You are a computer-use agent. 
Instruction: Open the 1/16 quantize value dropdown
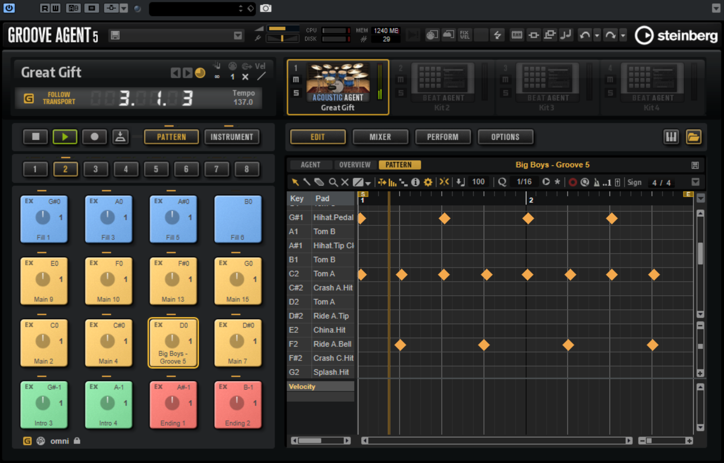524,182
